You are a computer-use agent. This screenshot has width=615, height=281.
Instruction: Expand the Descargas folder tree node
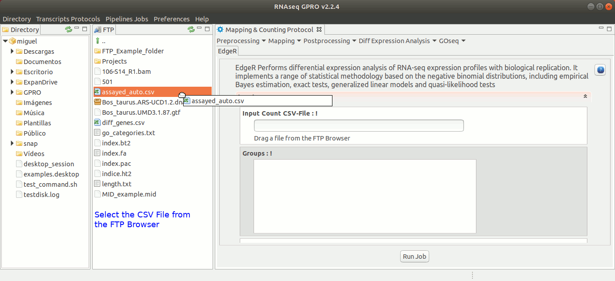click(12, 52)
